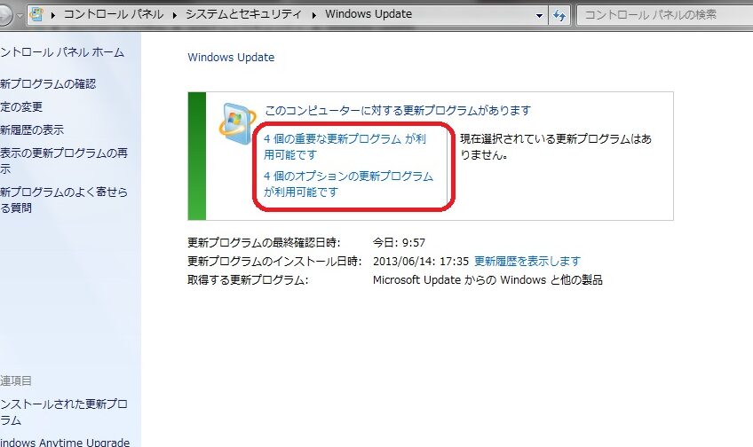Select システムとセキュリティ breadcrumb segment

click(243, 14)
